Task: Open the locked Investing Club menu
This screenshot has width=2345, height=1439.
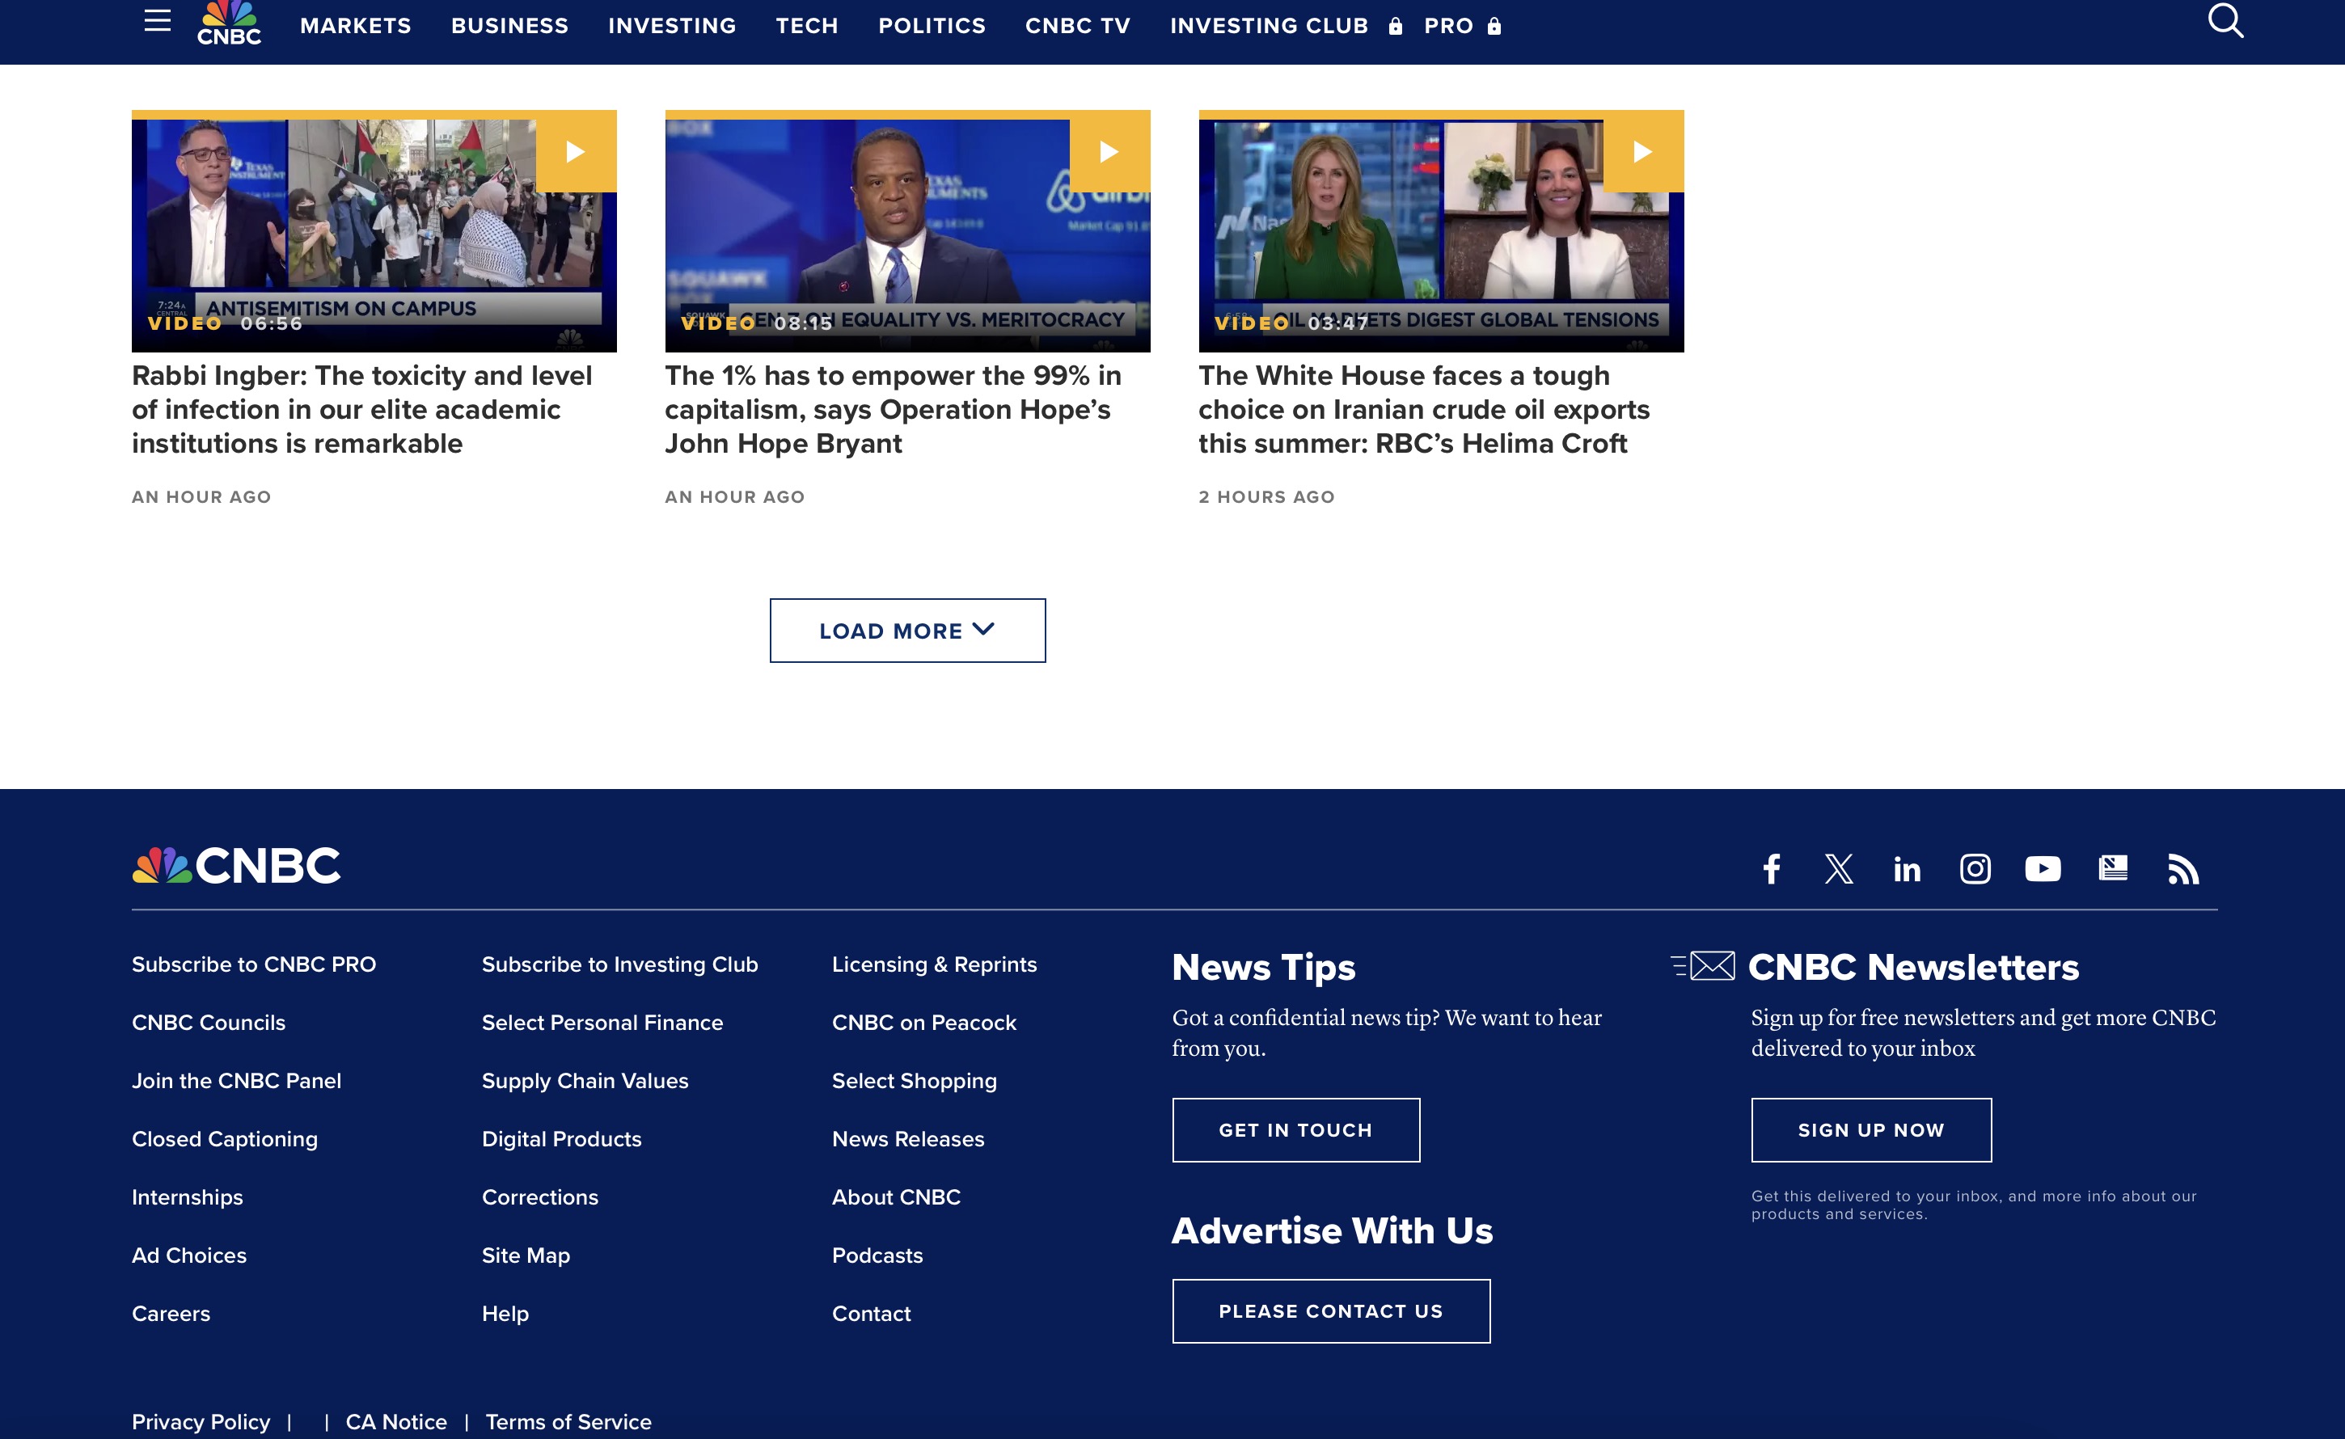Action: (x=1269, y=26)
